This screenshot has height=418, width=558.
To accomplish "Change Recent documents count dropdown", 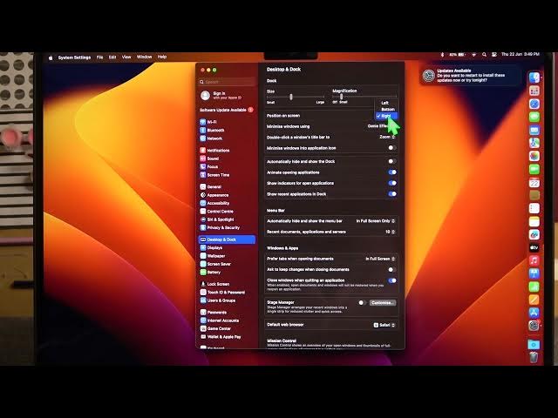I will point(390,232).
